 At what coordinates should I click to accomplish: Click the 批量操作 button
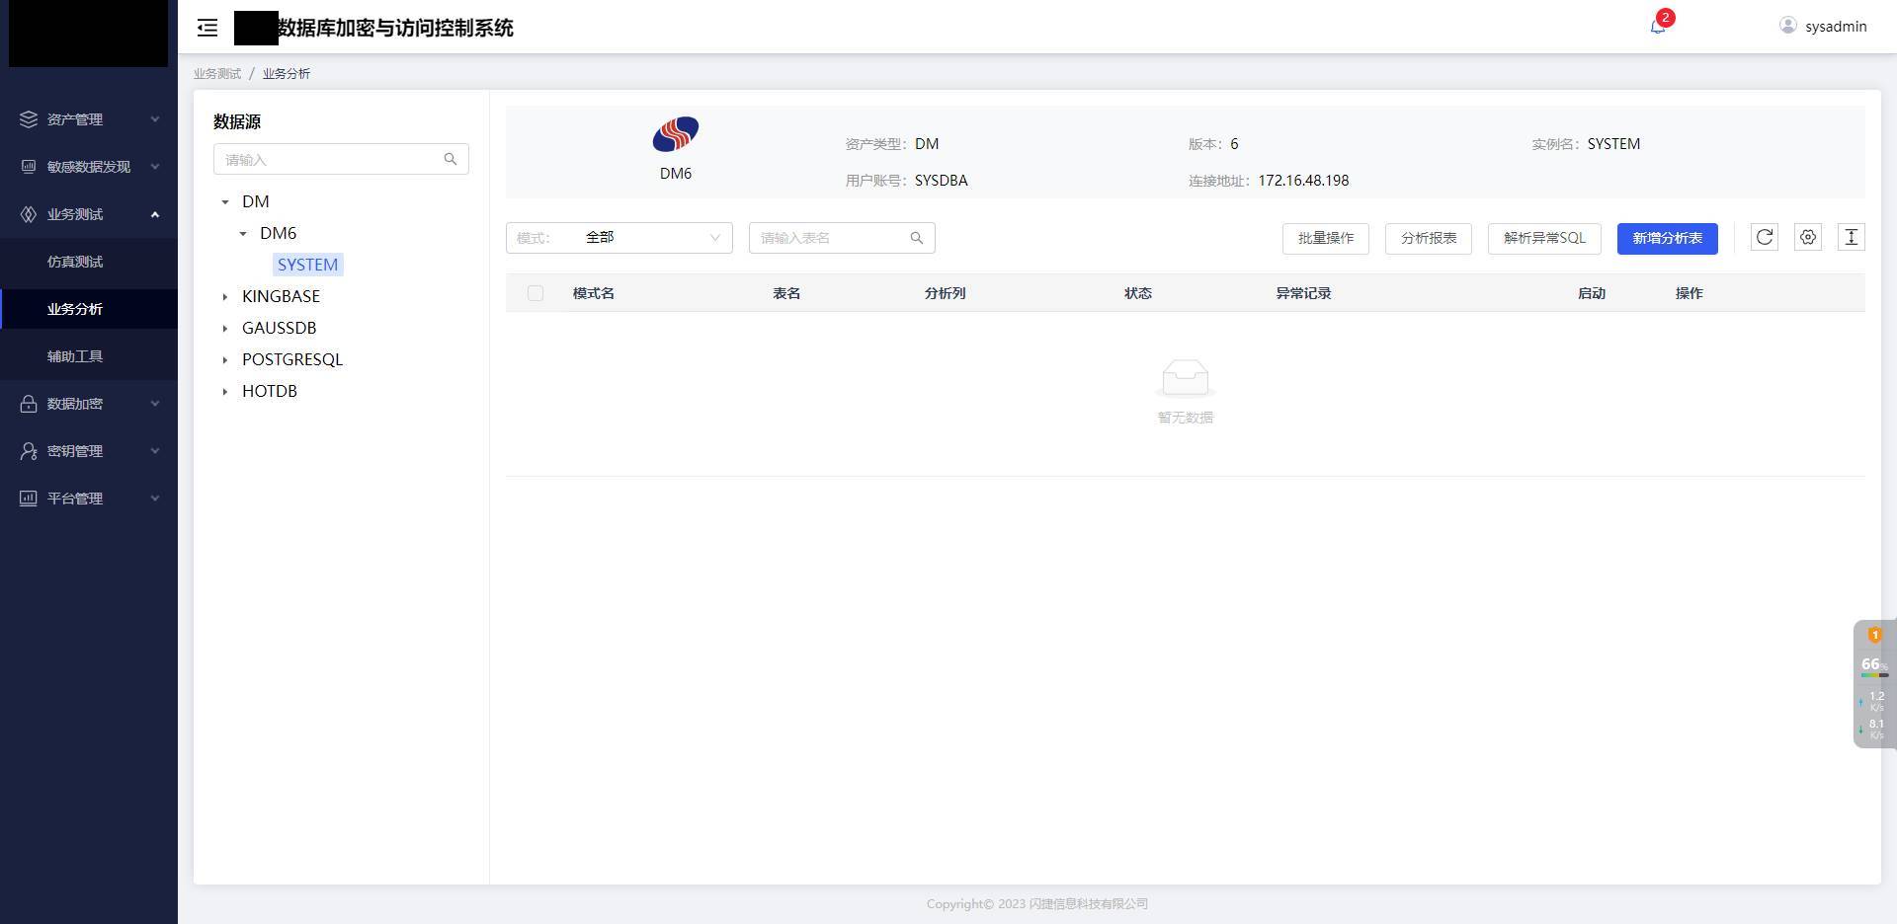1326,238
